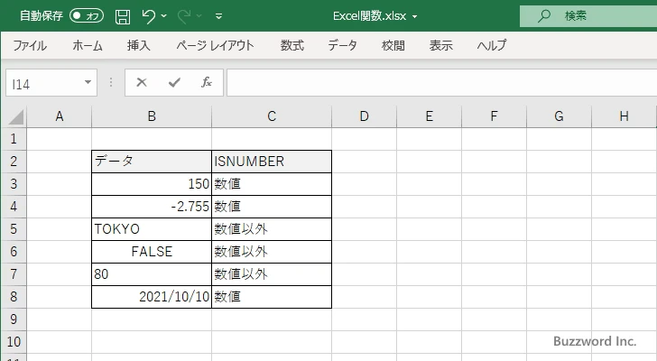
Task: Select row 8 header
Action: pos(14,297)
